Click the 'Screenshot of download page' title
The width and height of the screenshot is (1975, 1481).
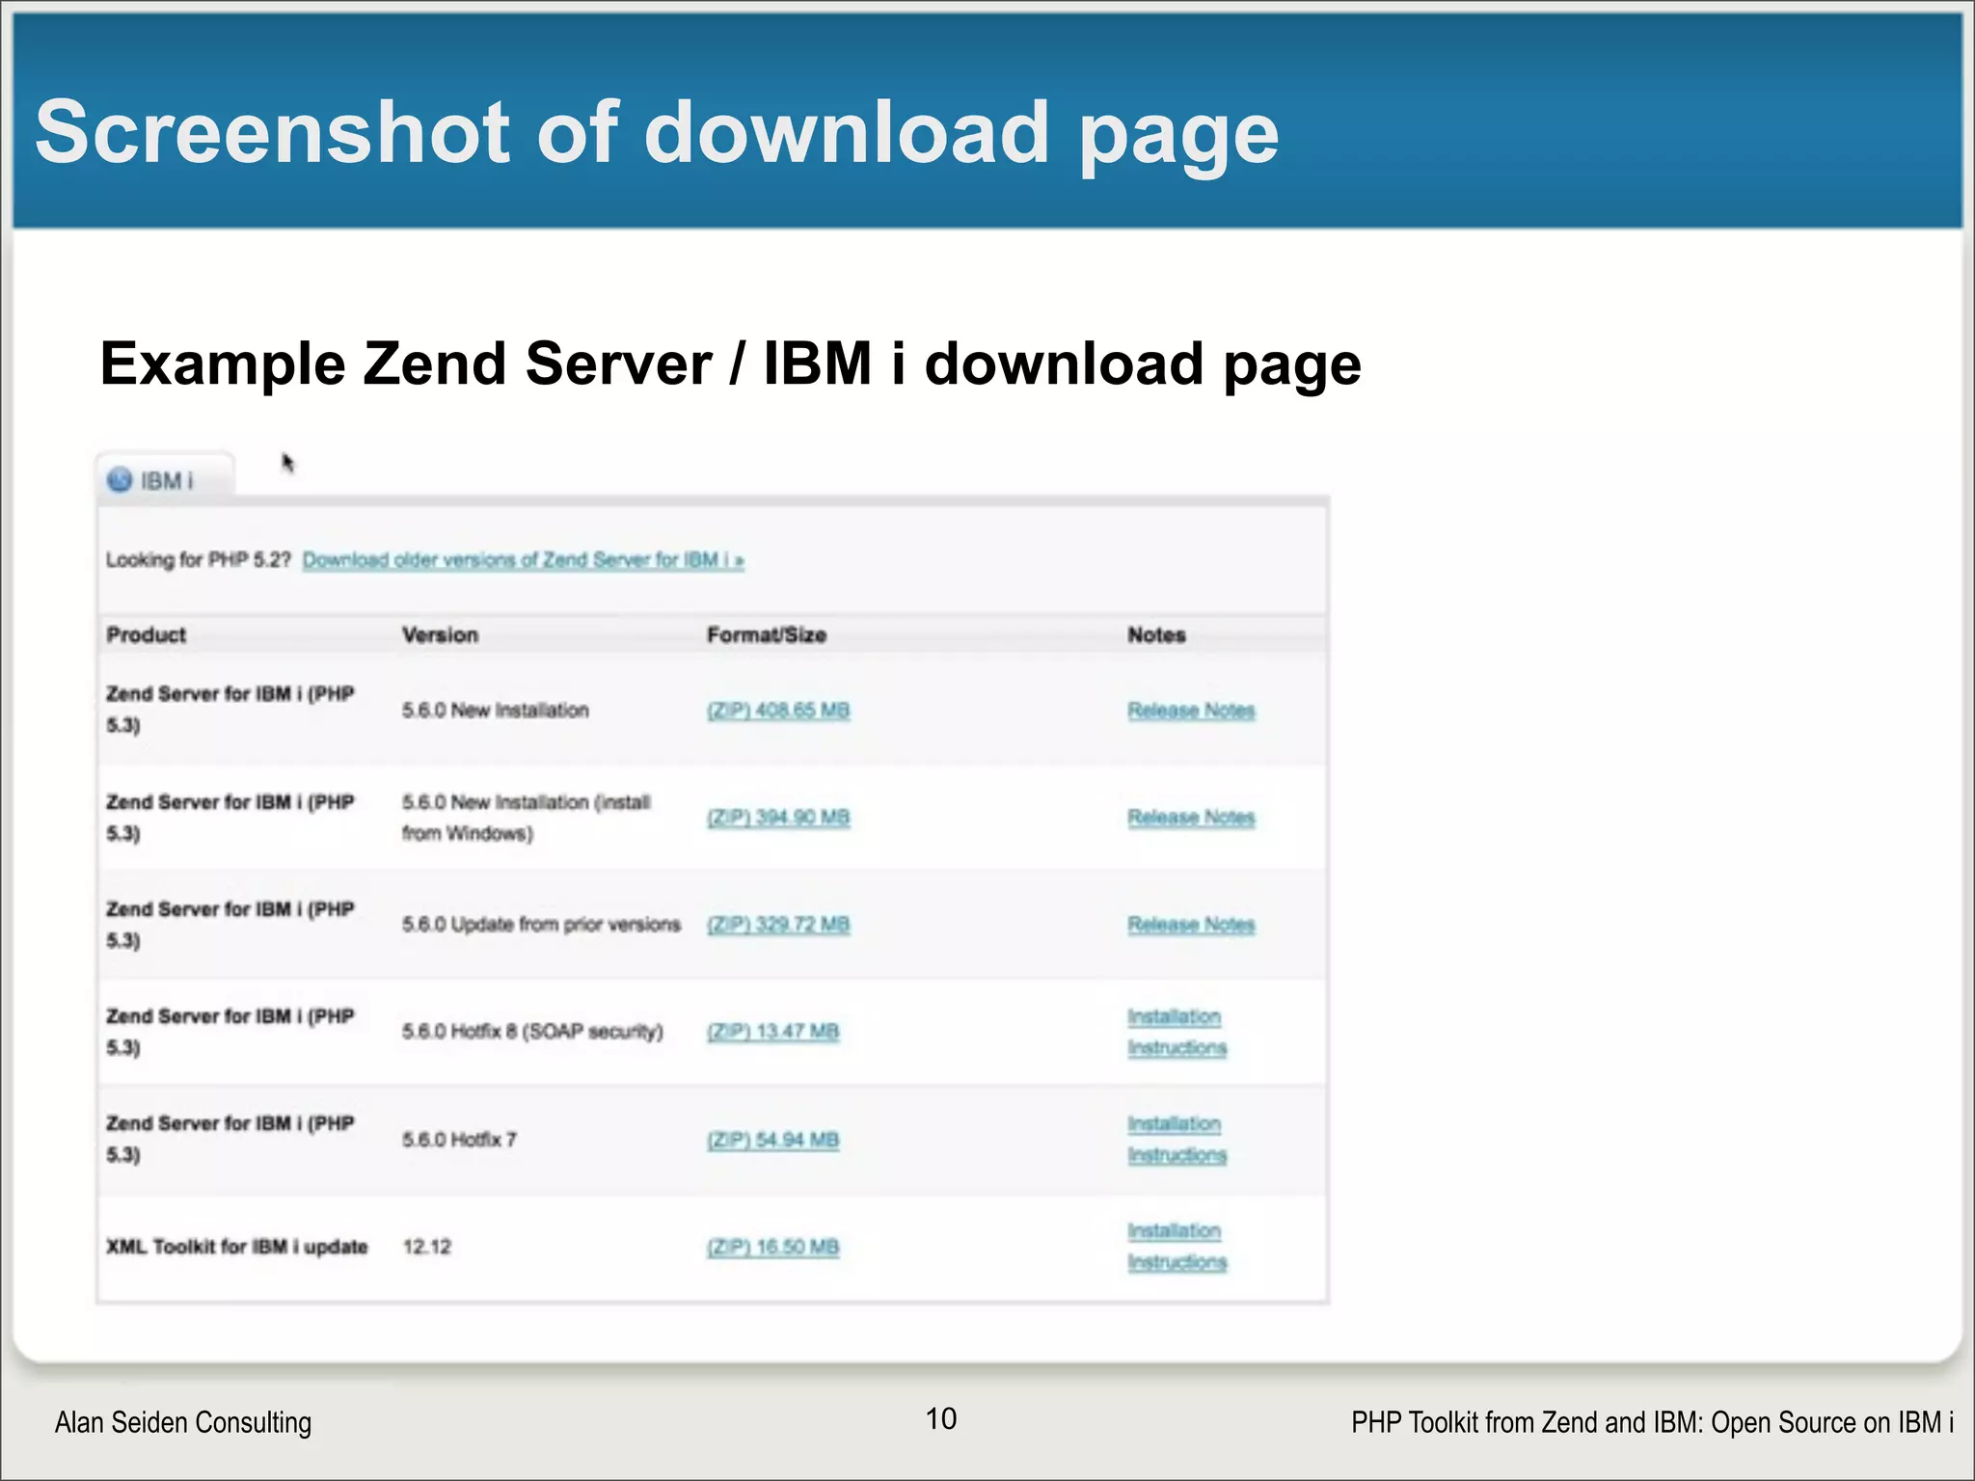click(x=657, y=133)
